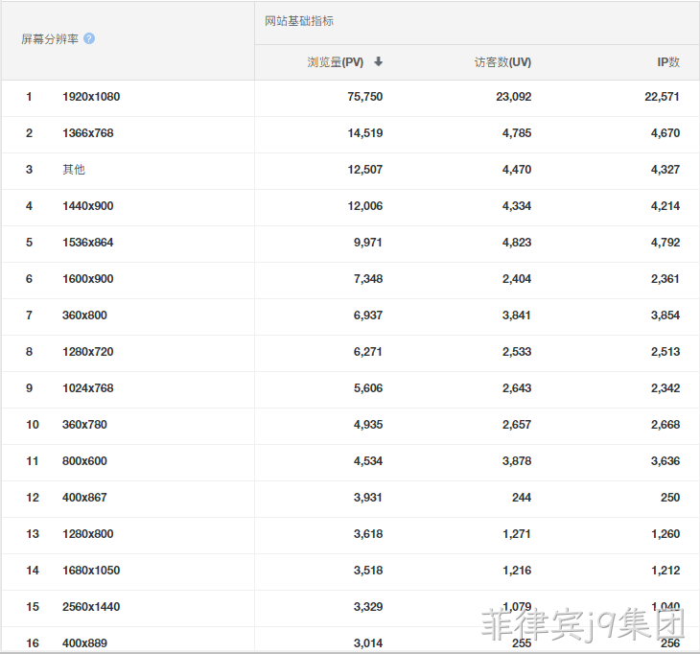Click UV value 23,092
This screenshot has height=654, width=700.
[x=514, y=97]
